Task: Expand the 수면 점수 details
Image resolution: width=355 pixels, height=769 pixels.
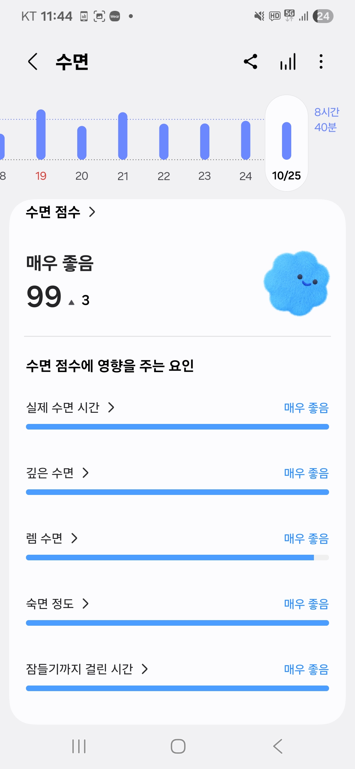Action: pos(61,212)
